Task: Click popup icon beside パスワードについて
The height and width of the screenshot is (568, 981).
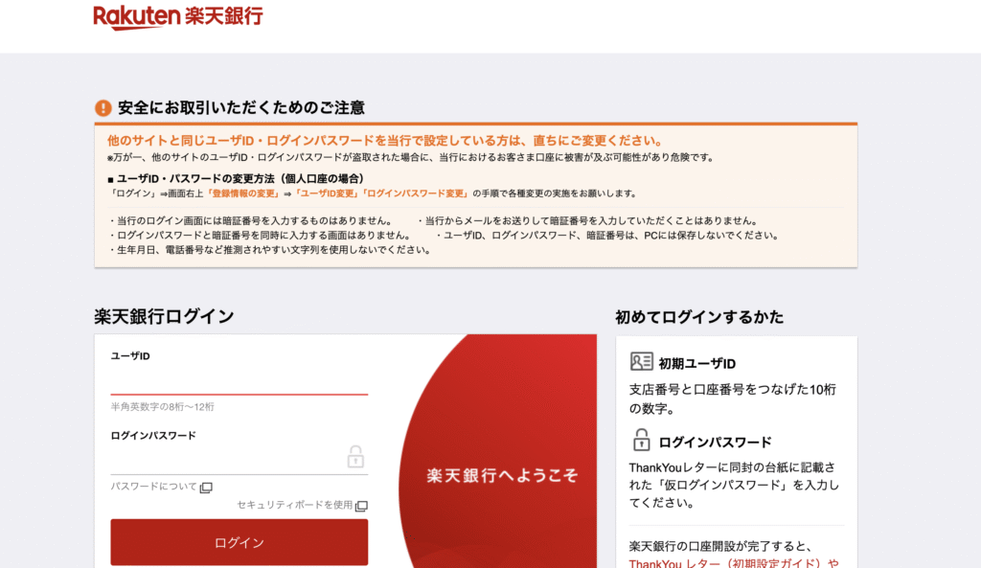Action: [x=206, y=488]
